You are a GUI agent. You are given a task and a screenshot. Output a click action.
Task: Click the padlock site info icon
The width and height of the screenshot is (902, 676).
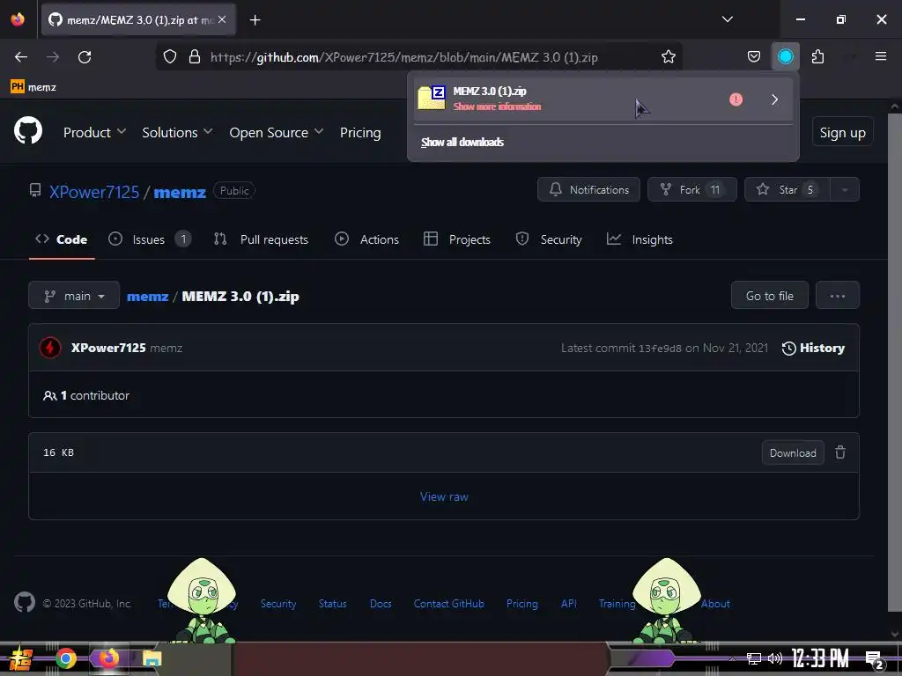point(195,57)
